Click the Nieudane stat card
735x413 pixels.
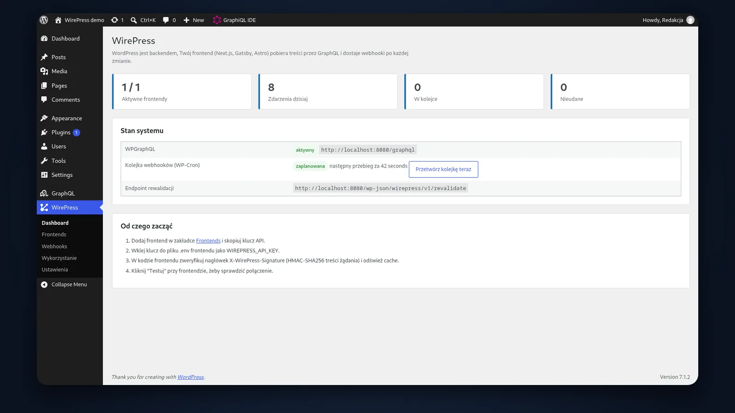tap(620, 92)
